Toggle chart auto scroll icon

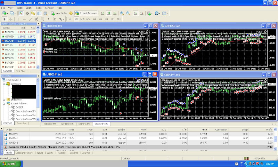point(136,13)
